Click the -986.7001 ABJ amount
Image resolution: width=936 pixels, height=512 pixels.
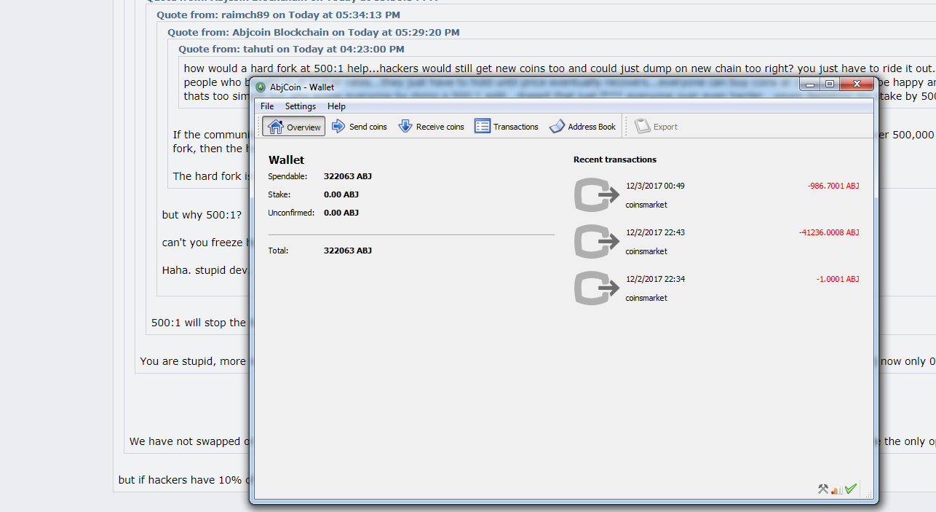pos(833,186)
